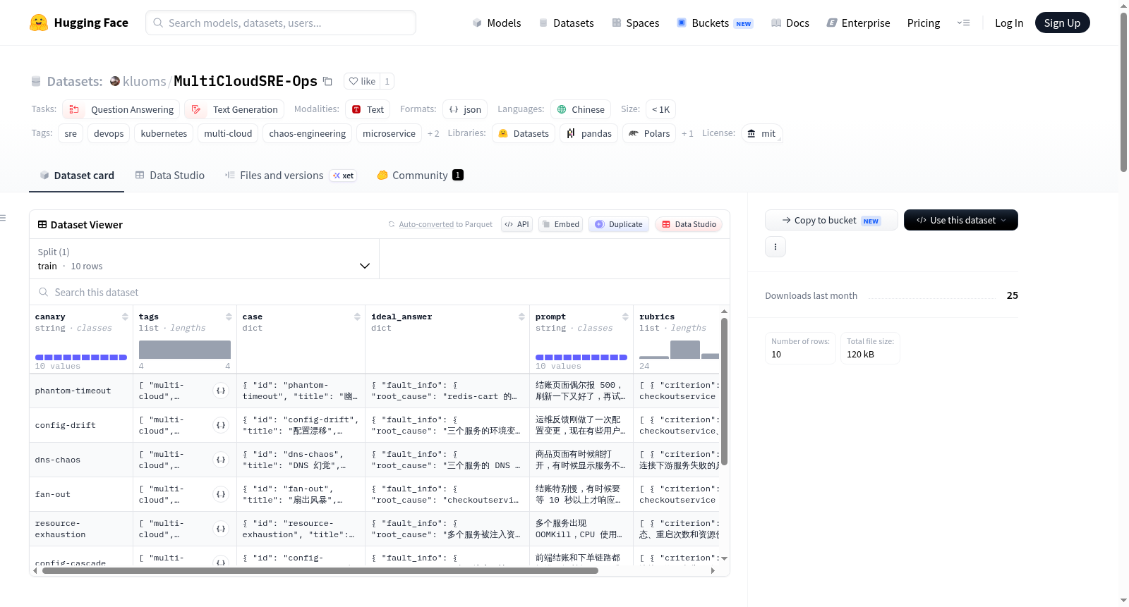
Task: Go to the Pricing page
Action: (x=924, y=23)
